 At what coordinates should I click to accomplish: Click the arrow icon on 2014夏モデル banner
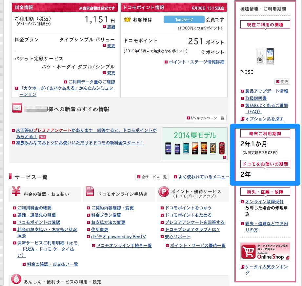(225, 157)
